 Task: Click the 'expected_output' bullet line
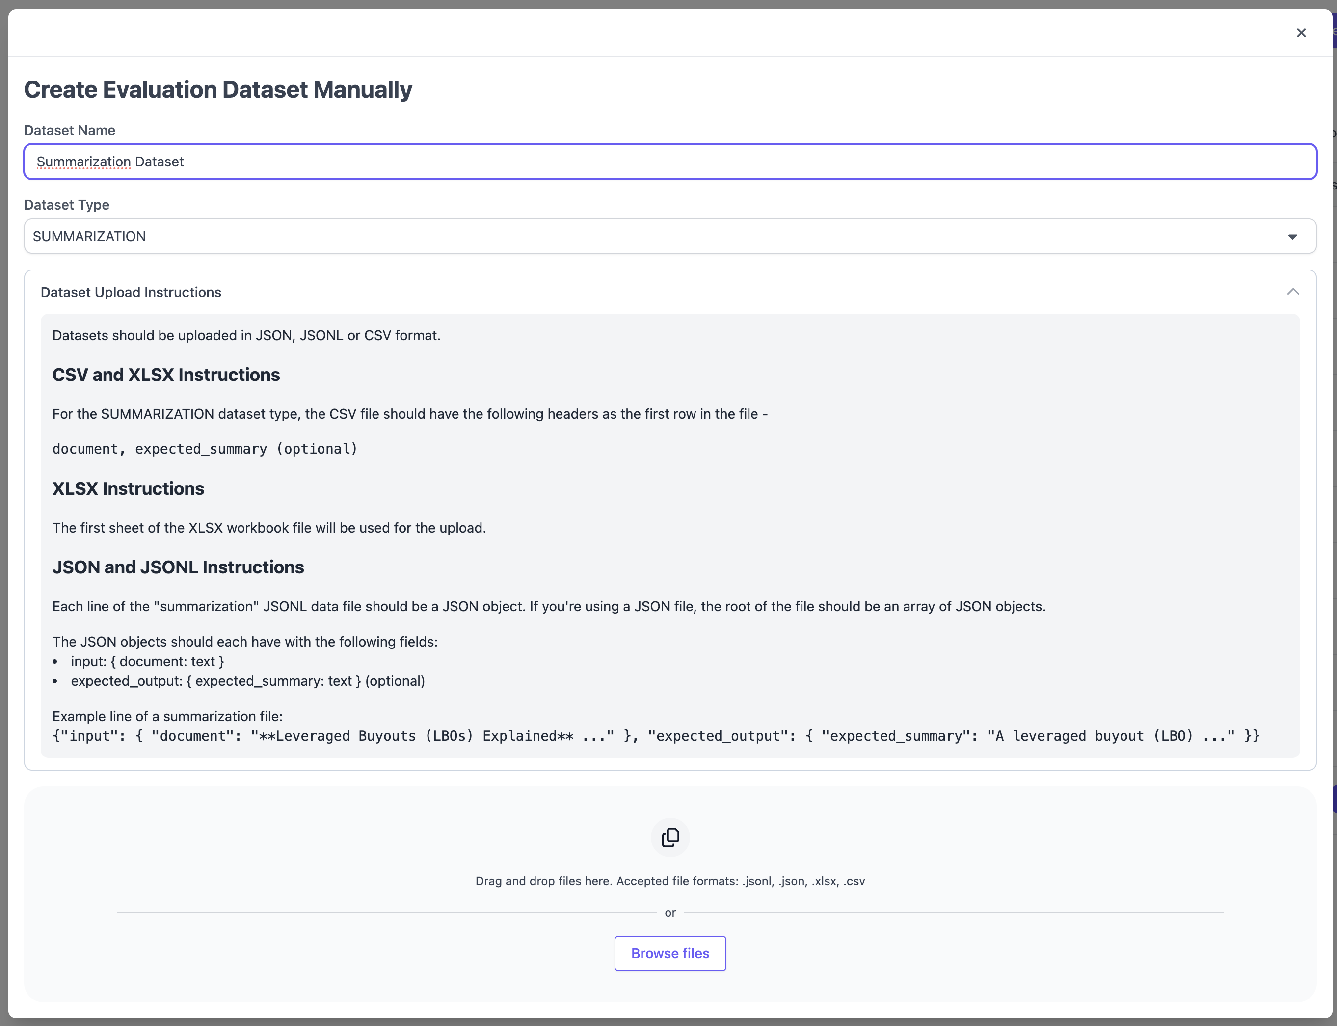click(248, 681)
